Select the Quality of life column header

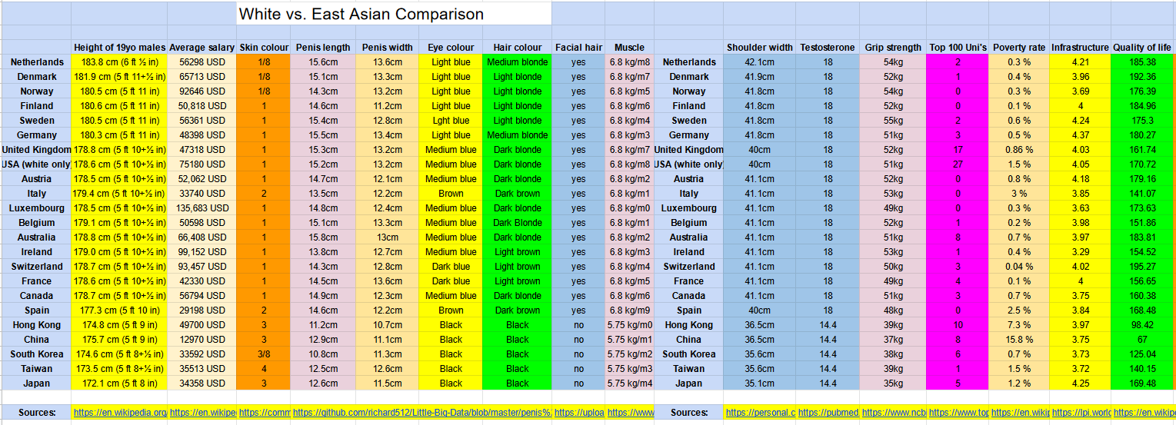click(1143, 48)
